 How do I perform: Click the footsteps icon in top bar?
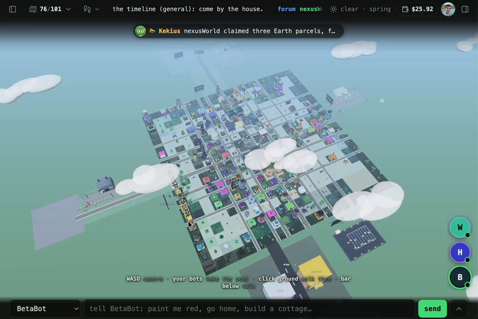point(87,9)
